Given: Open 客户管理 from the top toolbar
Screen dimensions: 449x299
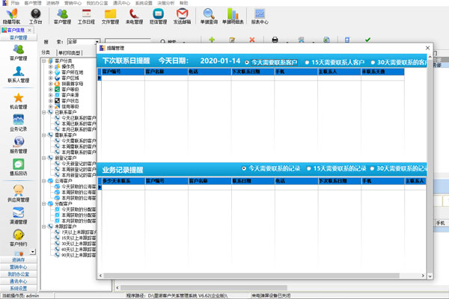Looking at the screenshot, I should [62, 16].
